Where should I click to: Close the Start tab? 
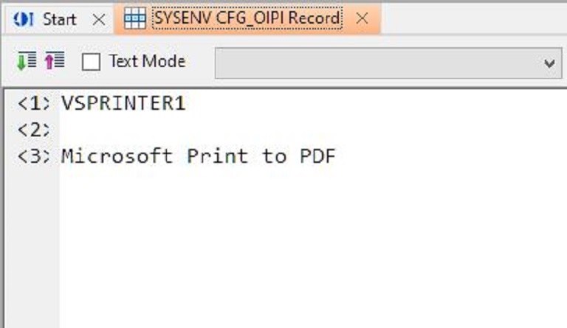point(99,19)
